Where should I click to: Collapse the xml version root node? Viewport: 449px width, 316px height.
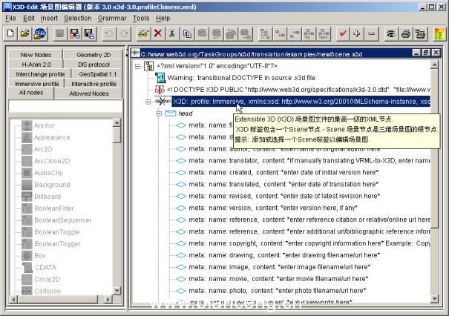pyautogui.click(x=138, y=67)
